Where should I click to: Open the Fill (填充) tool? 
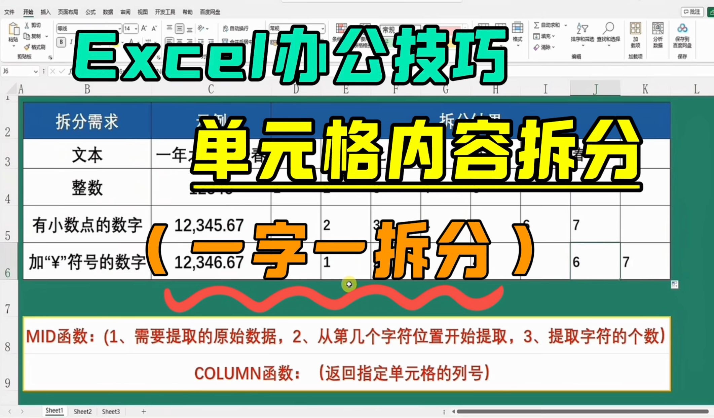pyautogui.click(x=544, y=36)
